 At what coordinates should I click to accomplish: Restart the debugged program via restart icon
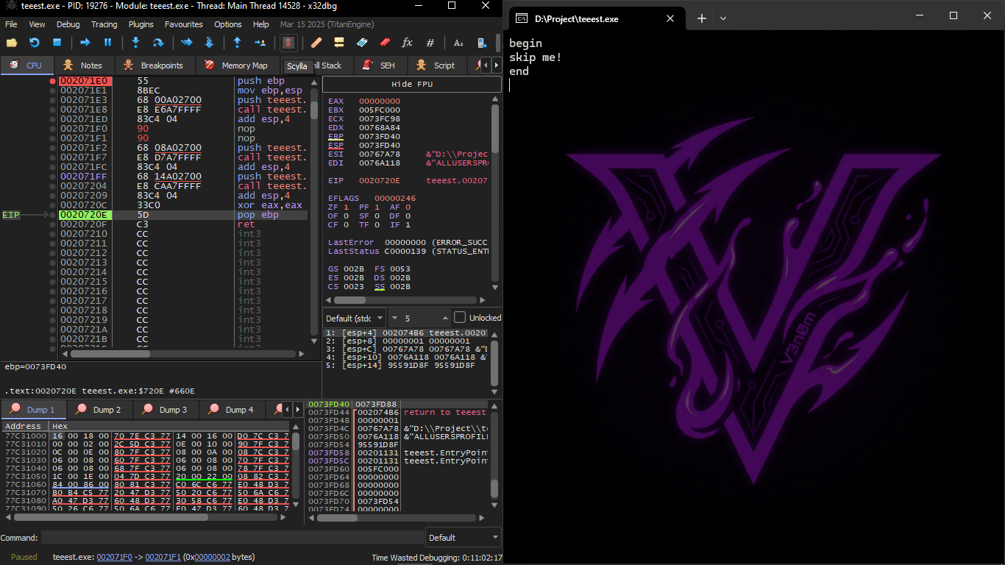(34, 43)
